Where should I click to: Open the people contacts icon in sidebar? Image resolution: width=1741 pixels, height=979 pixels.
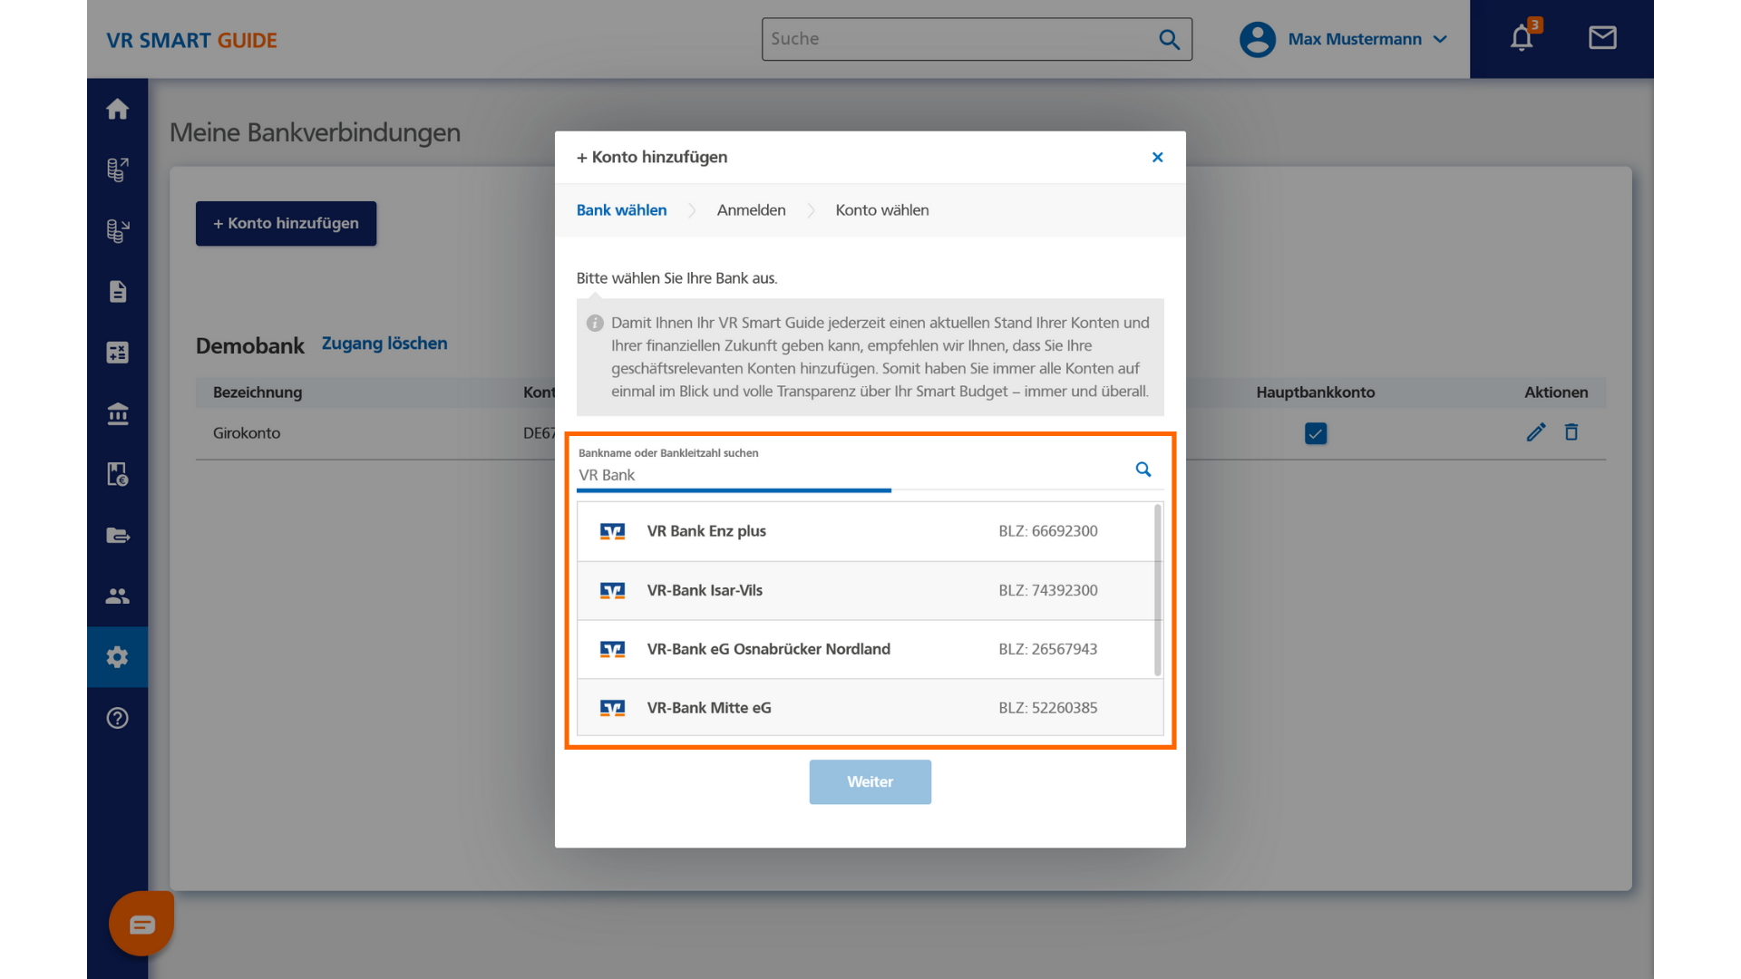(x=118, y=596)
